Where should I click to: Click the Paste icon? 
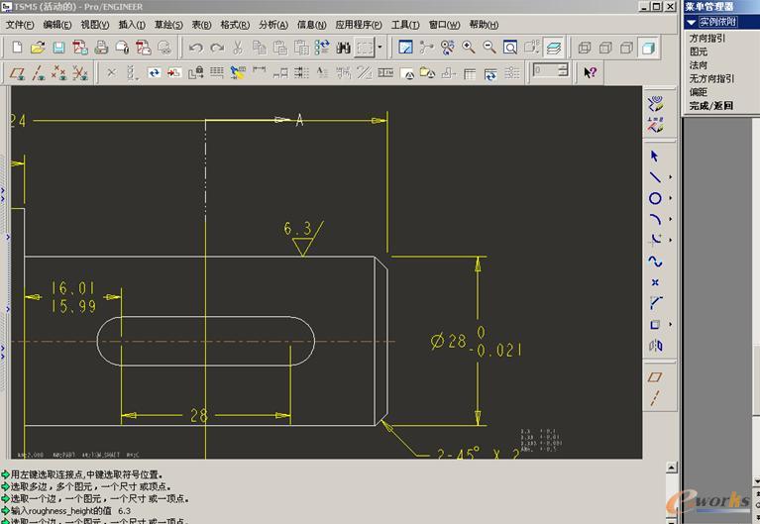(x=280, y=47)
